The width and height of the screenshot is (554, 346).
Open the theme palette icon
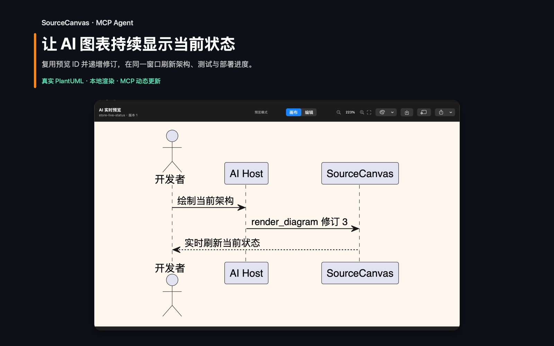[382, 112]
